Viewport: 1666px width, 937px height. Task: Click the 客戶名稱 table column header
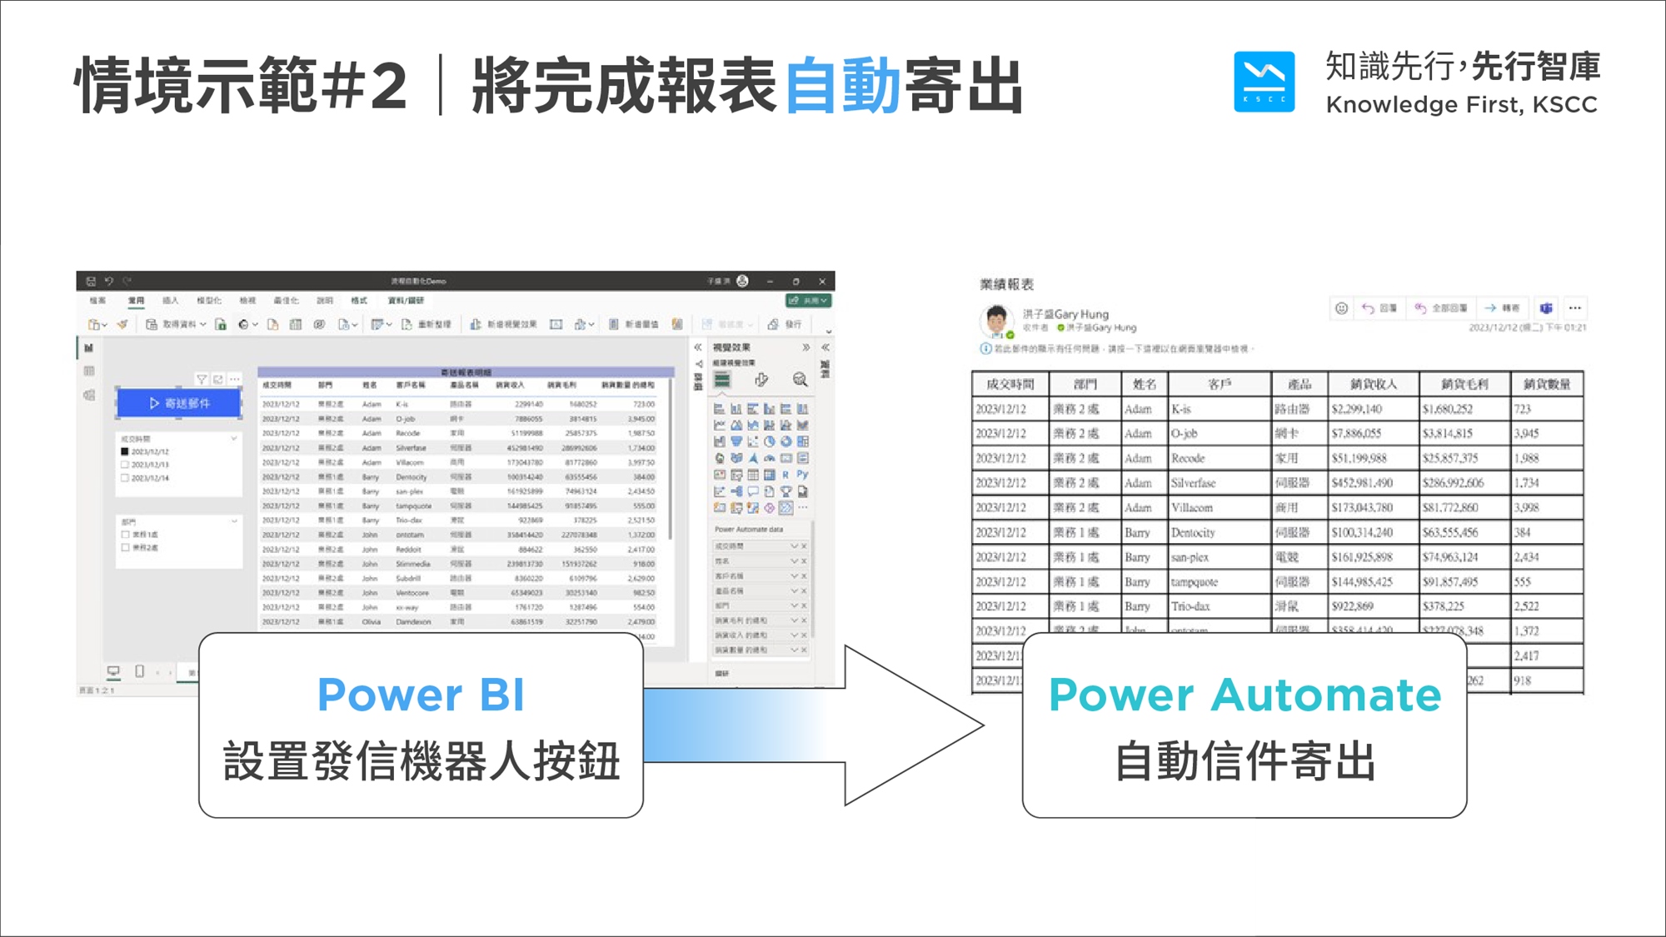[x=410, y=386]
